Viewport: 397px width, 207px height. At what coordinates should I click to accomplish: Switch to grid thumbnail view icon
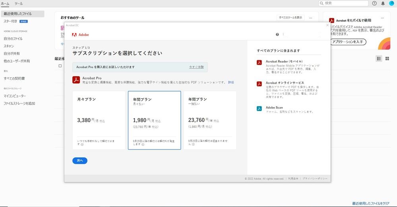[387, 59]
